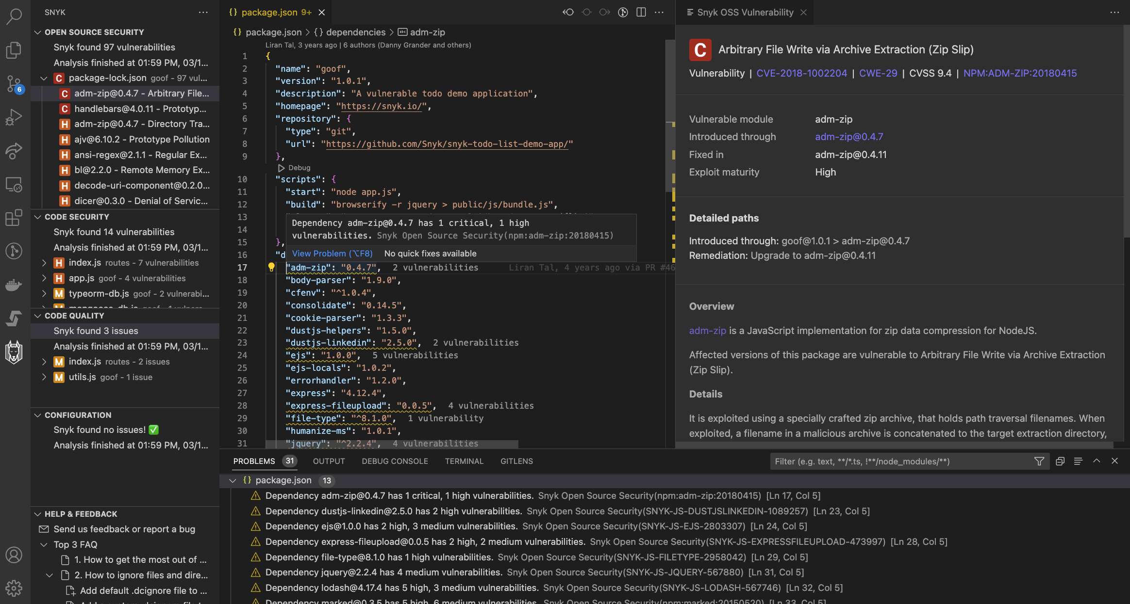This screenshot has width=1130, height=604.
Task: Open the Accounts menu icon
Action: click(14, 555)
